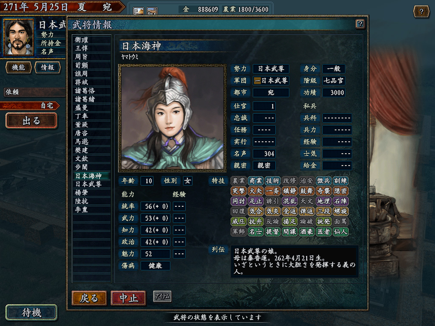Click the female officer portrait
The width and height of the screenshot is (435, 326).
[172, 118]
